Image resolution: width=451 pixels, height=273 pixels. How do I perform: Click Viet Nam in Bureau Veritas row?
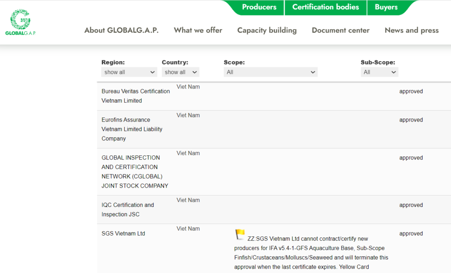(x=188, y=87)
